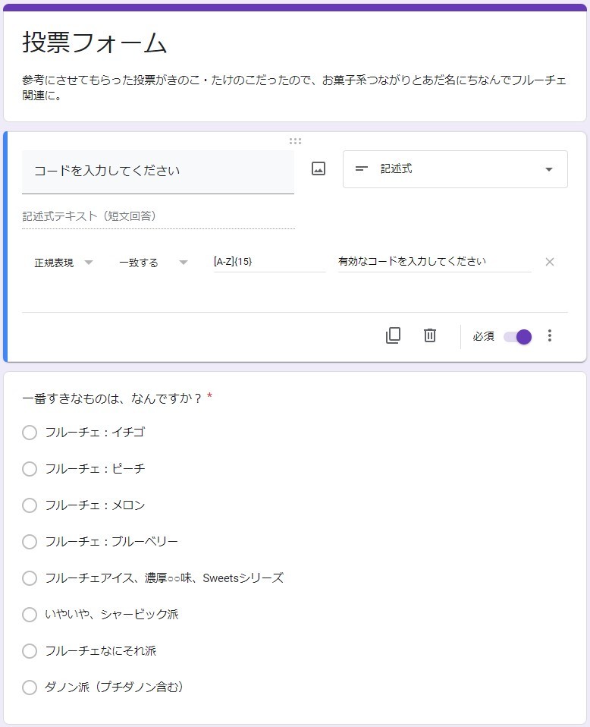Viewport: 590px width, 727px height.
Task: Select radio option フルーチェアイス、濃厚○○味
Action: click(30, 578)
